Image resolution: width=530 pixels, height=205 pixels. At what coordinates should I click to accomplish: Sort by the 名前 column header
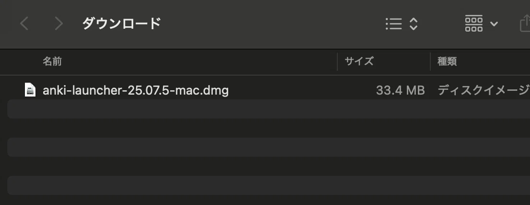pos(52,61)
